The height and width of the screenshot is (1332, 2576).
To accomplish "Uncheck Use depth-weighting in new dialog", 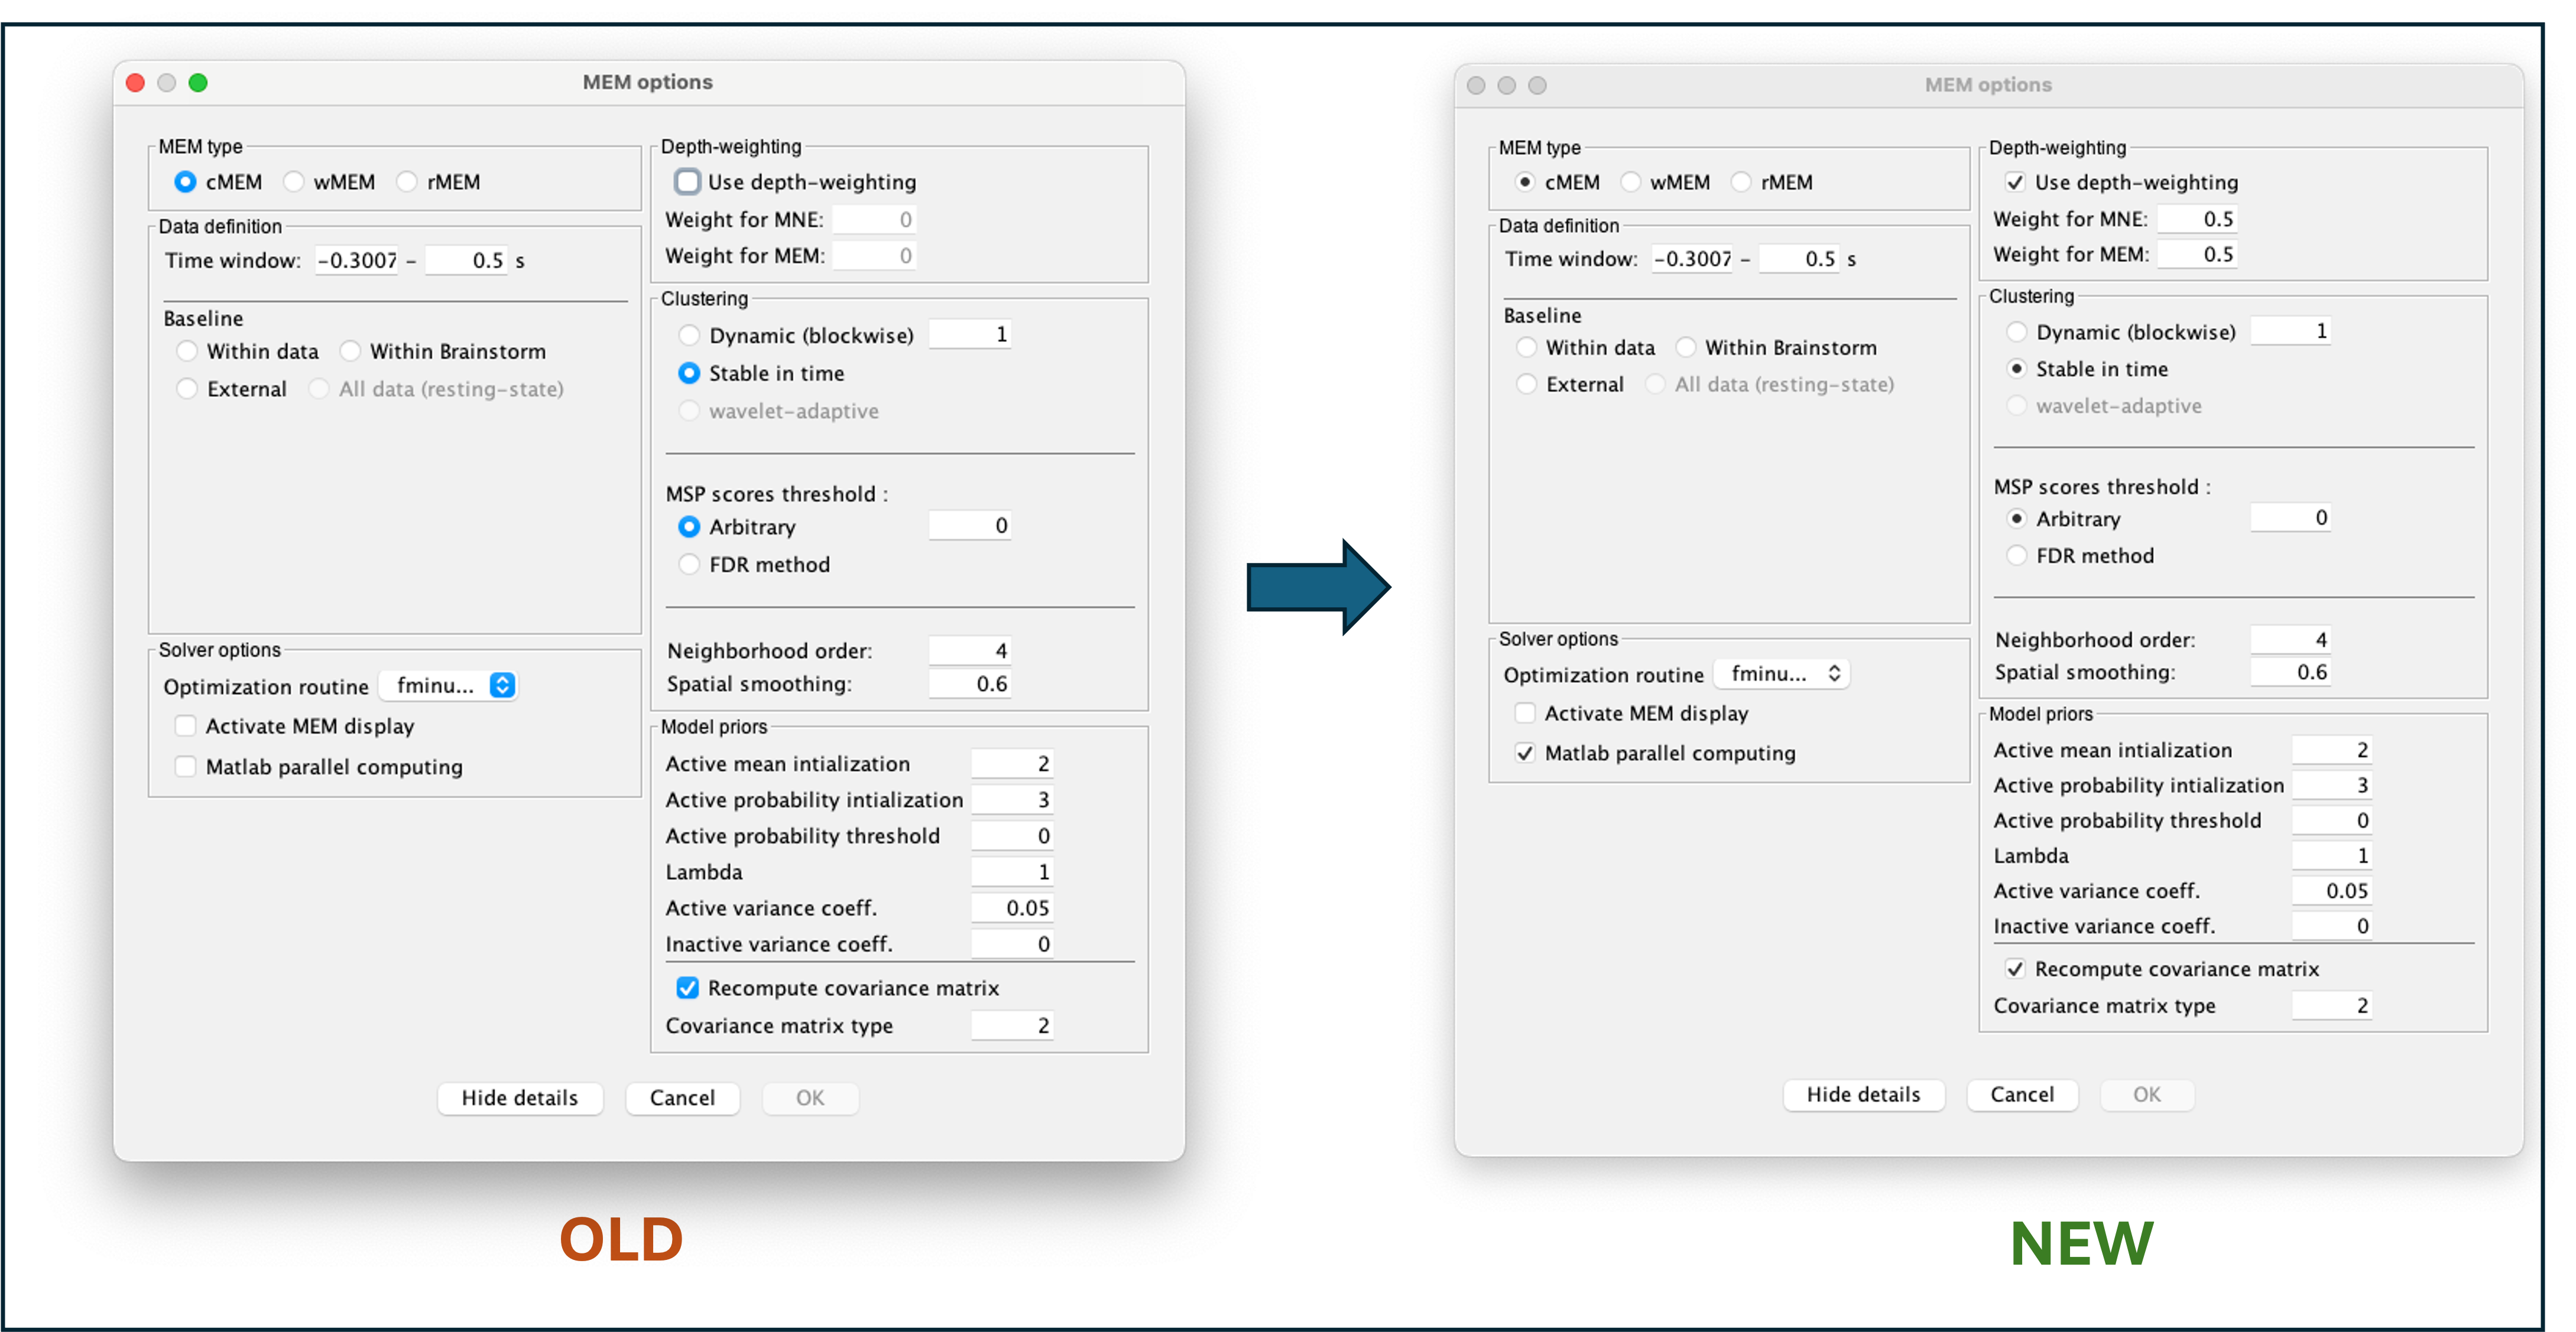I will tap(2015, 183).
